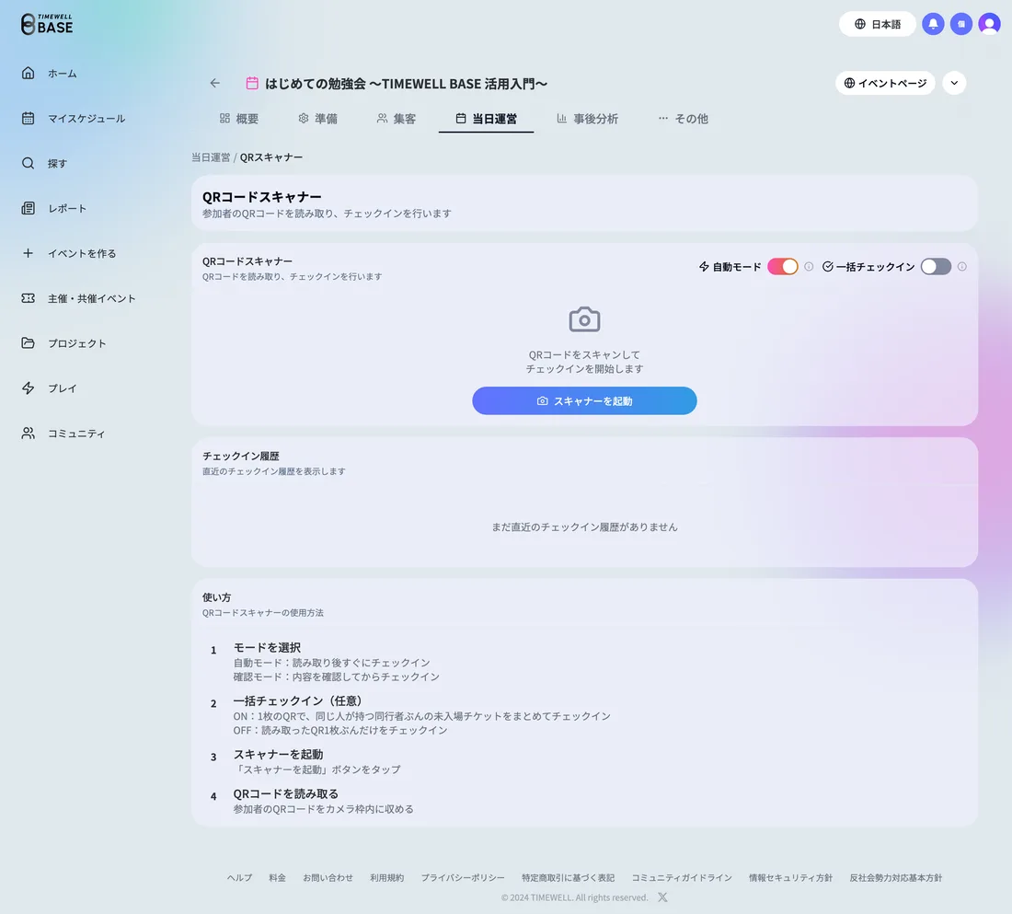The width and height of the screenshot is (1012, 914).
Task: Enable the 一括チェックイン toggle
Action: [x=936, y=266]
